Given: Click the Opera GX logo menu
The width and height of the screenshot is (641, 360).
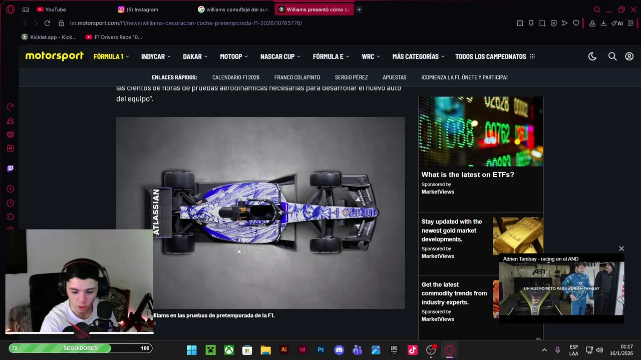Looking at the screenshot, I should [11, 9].
